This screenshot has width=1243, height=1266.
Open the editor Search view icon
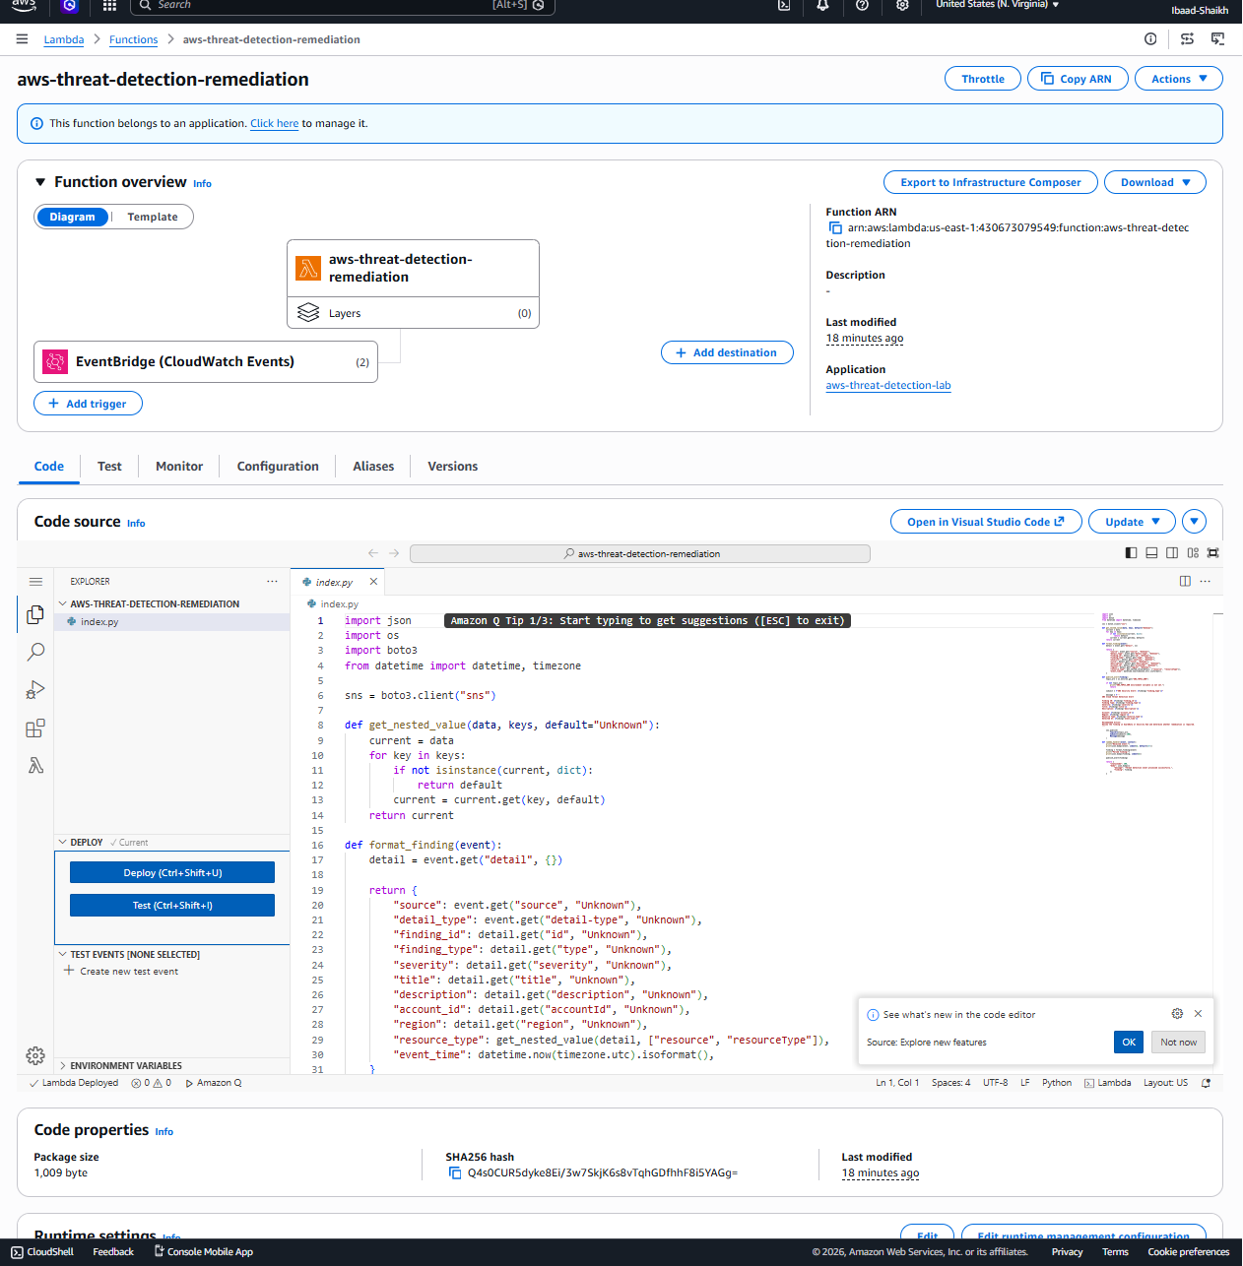[35, 652]
